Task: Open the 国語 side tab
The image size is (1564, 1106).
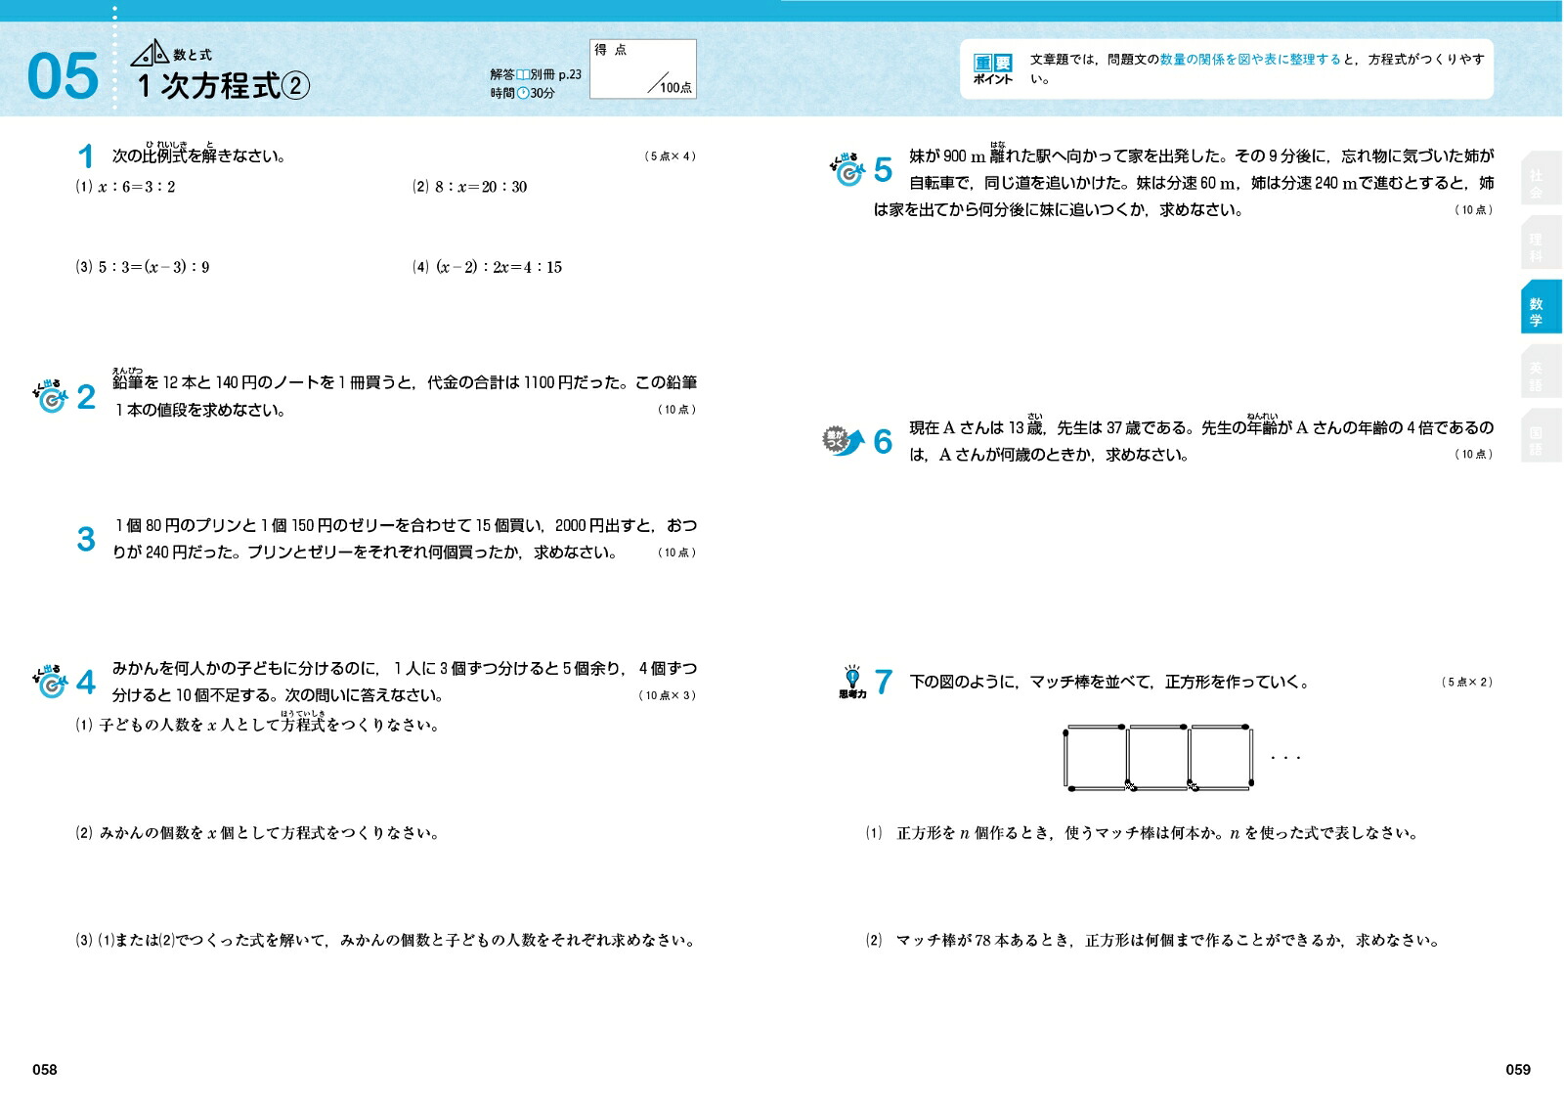Action: coord(1541,437)
